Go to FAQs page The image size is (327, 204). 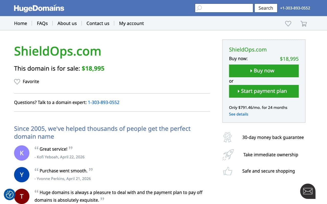click(42, 23)
